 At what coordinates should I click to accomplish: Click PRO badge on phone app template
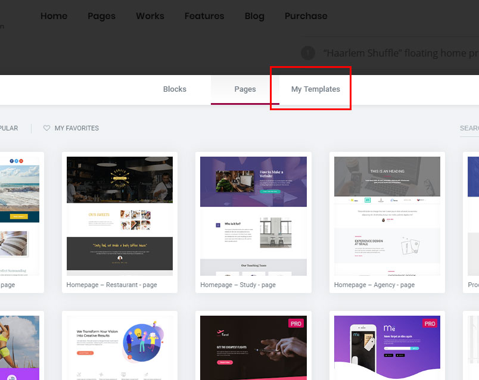coord(430,323)
